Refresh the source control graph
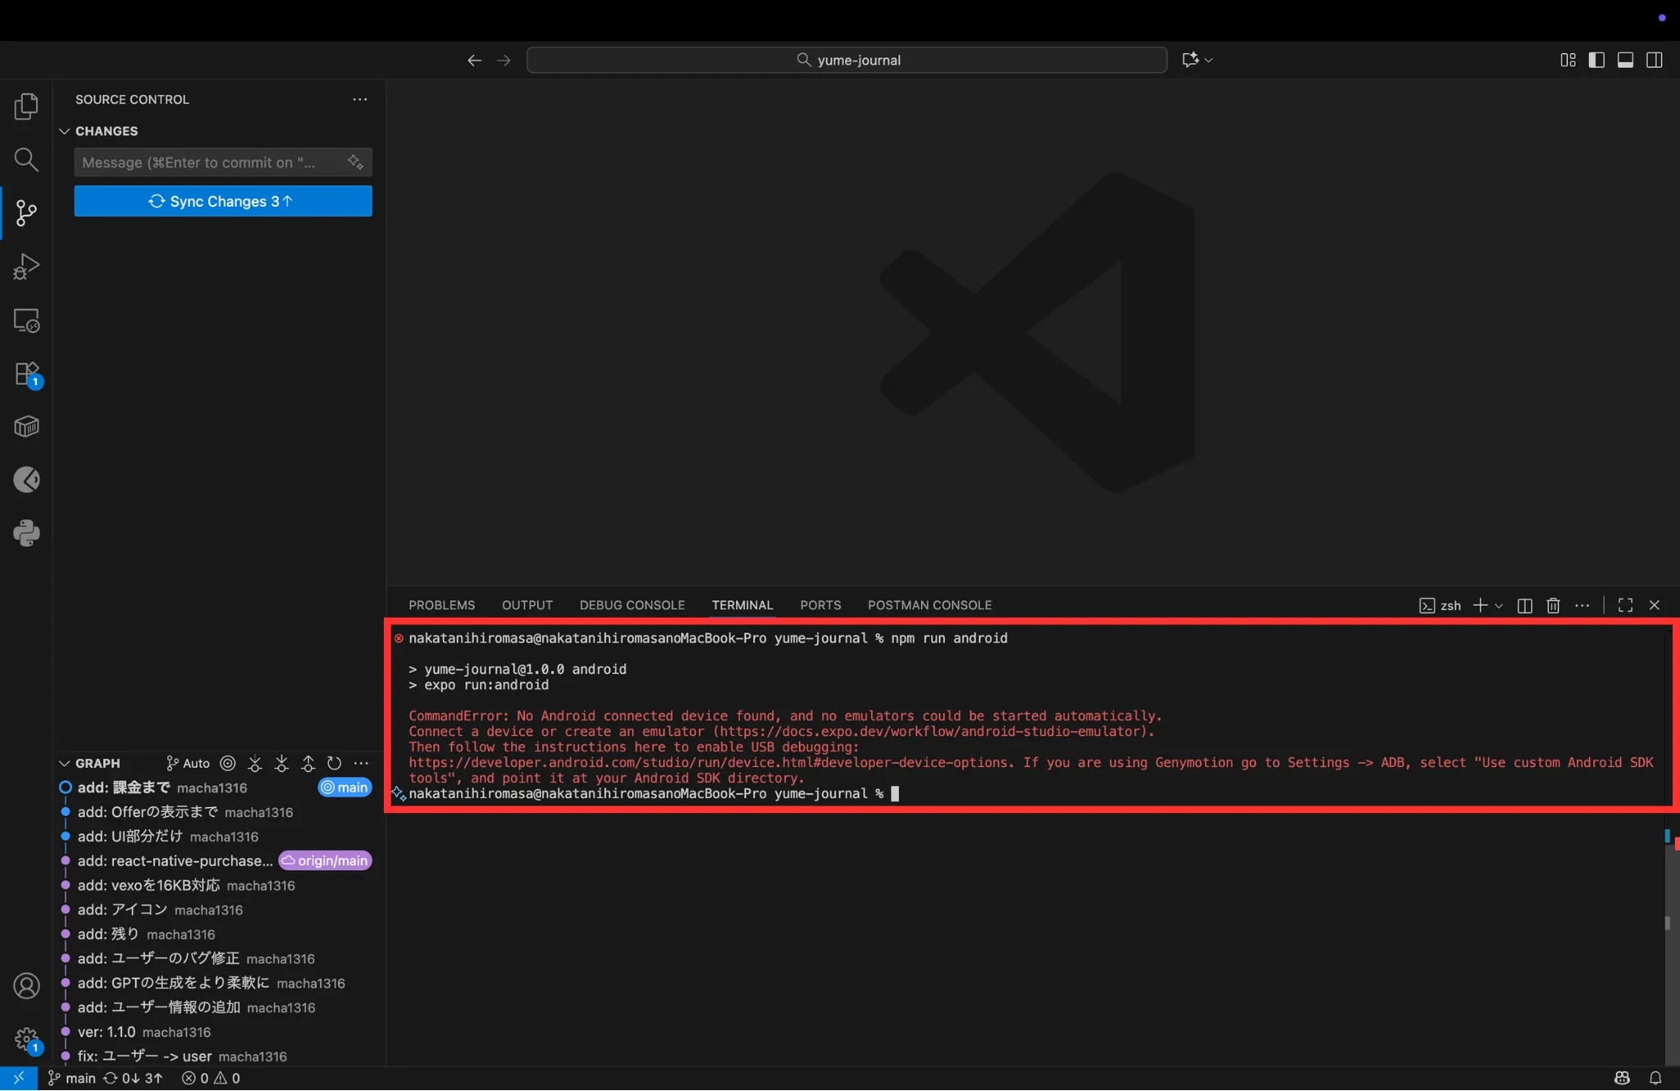 tap(334, 763)
